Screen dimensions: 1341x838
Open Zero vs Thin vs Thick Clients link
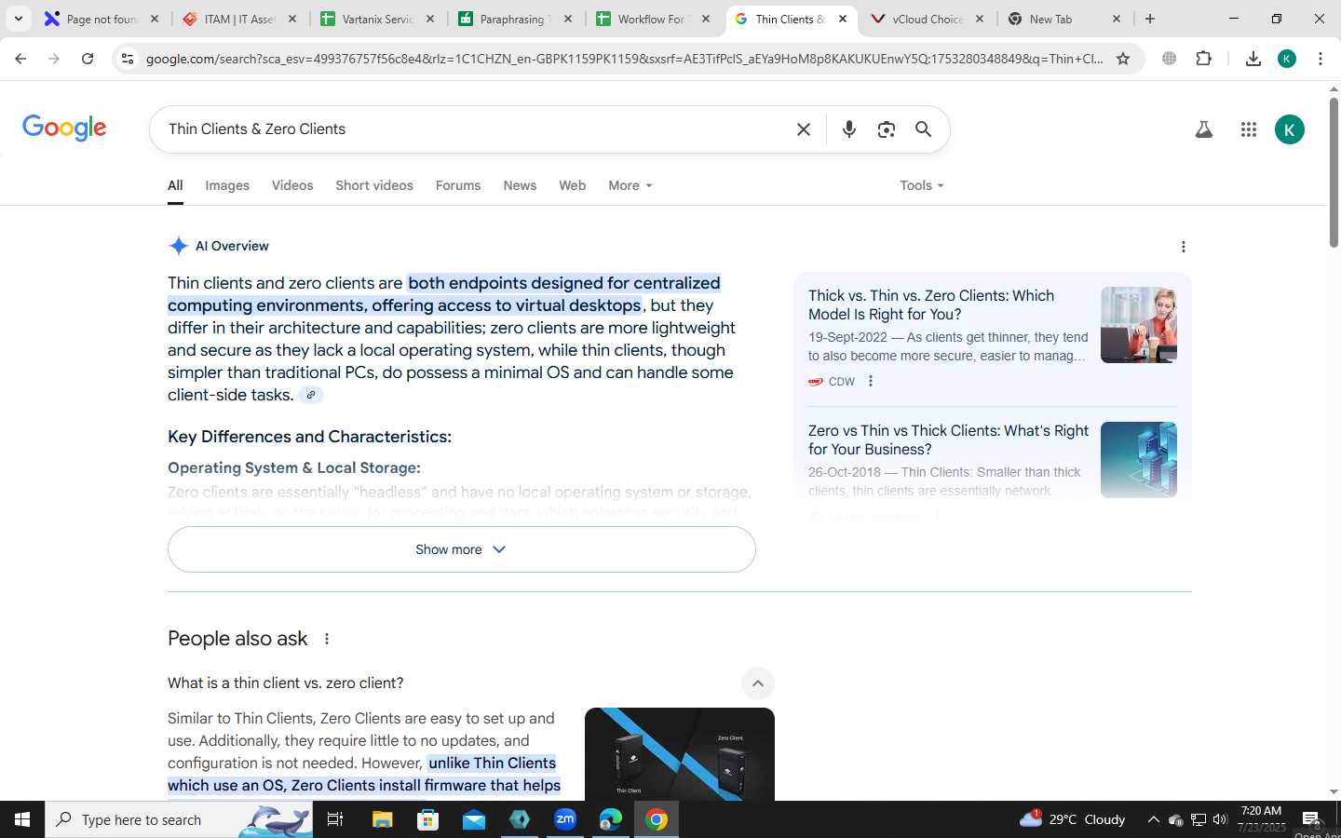click(948, 439)
